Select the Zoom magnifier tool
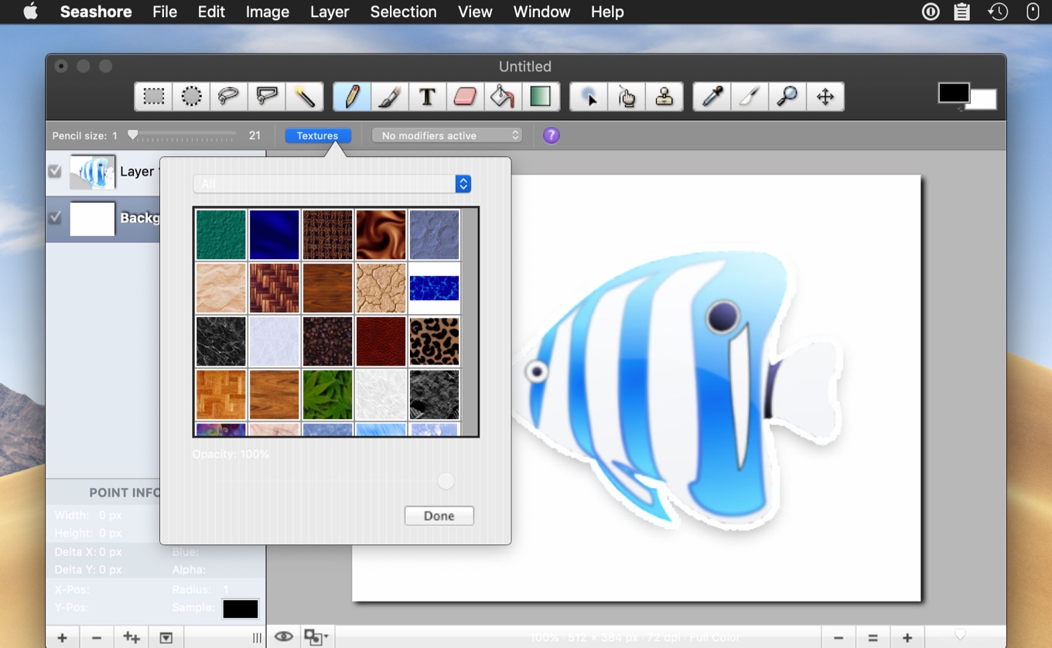1052x648 pixels. (x=787, y=97)
